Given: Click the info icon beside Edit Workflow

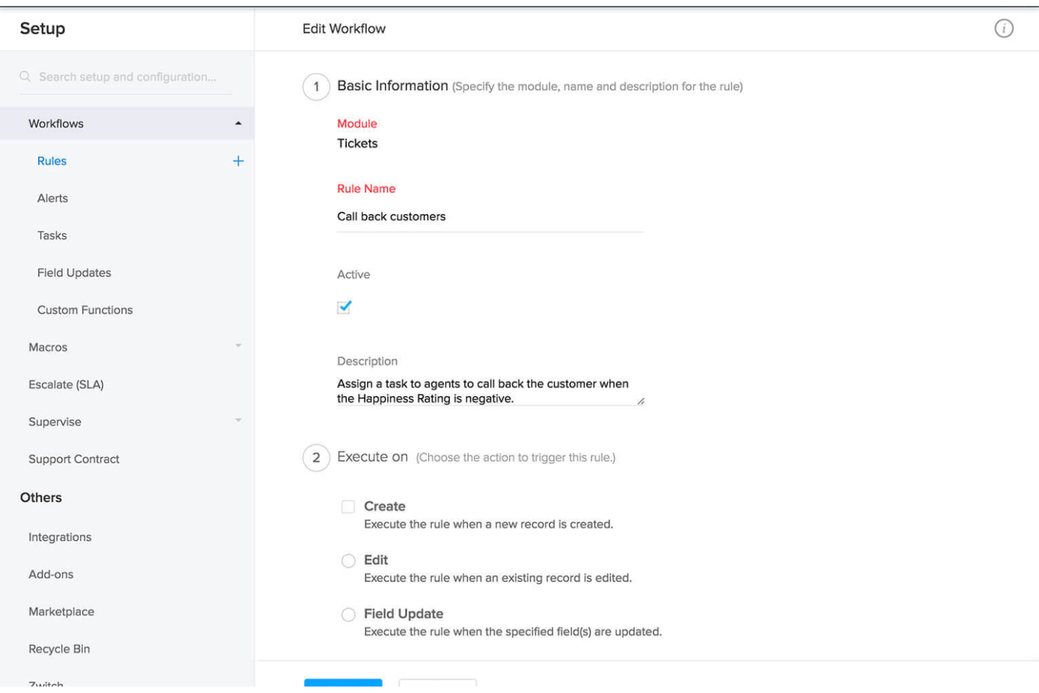Looking at the screenshot, I should click(x=1004, y=29).
